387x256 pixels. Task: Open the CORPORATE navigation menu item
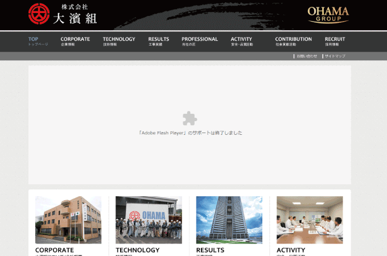click(x=75, y=41)
